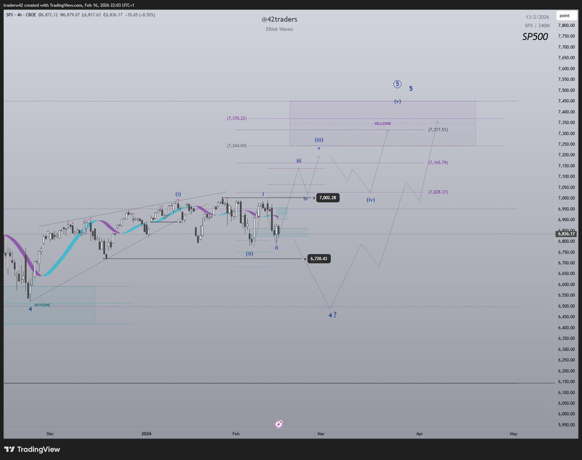Click the circled 5 wave label
Screen dimensions: 582x460
397,84
